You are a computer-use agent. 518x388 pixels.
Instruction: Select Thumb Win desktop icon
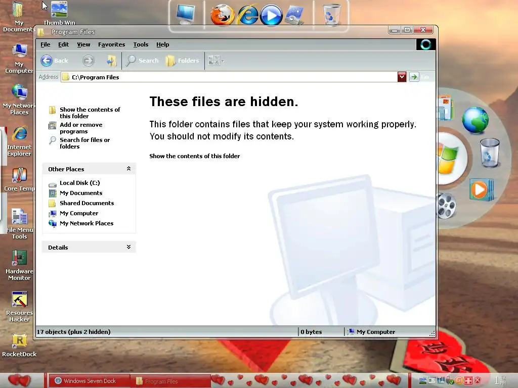pos(59,13)
